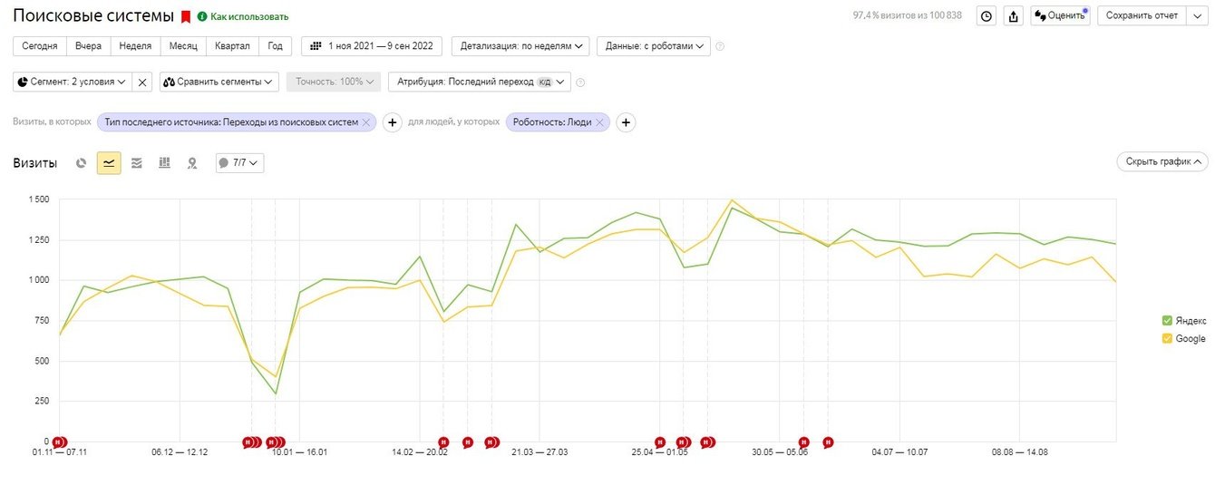
Task: Expand the Данные: с роботами dropdown
Action: pos(654,46)
